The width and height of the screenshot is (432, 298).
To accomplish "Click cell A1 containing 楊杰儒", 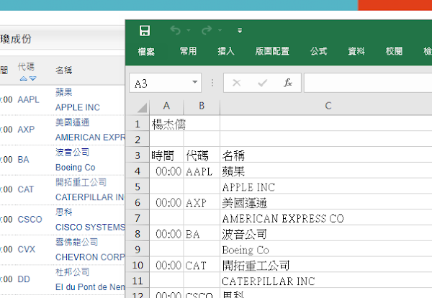I will point(167,124).
